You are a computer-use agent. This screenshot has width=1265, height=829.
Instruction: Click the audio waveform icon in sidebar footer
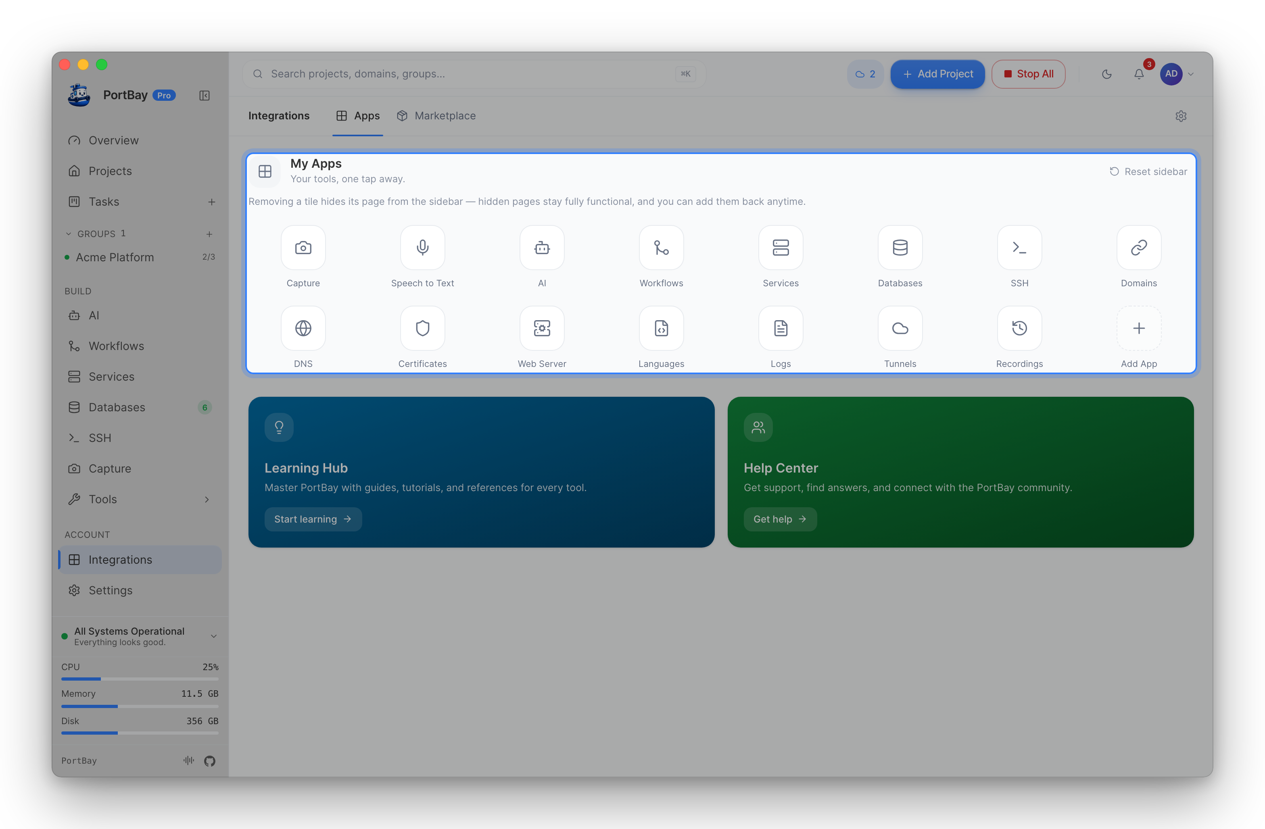tap(189, 760)
